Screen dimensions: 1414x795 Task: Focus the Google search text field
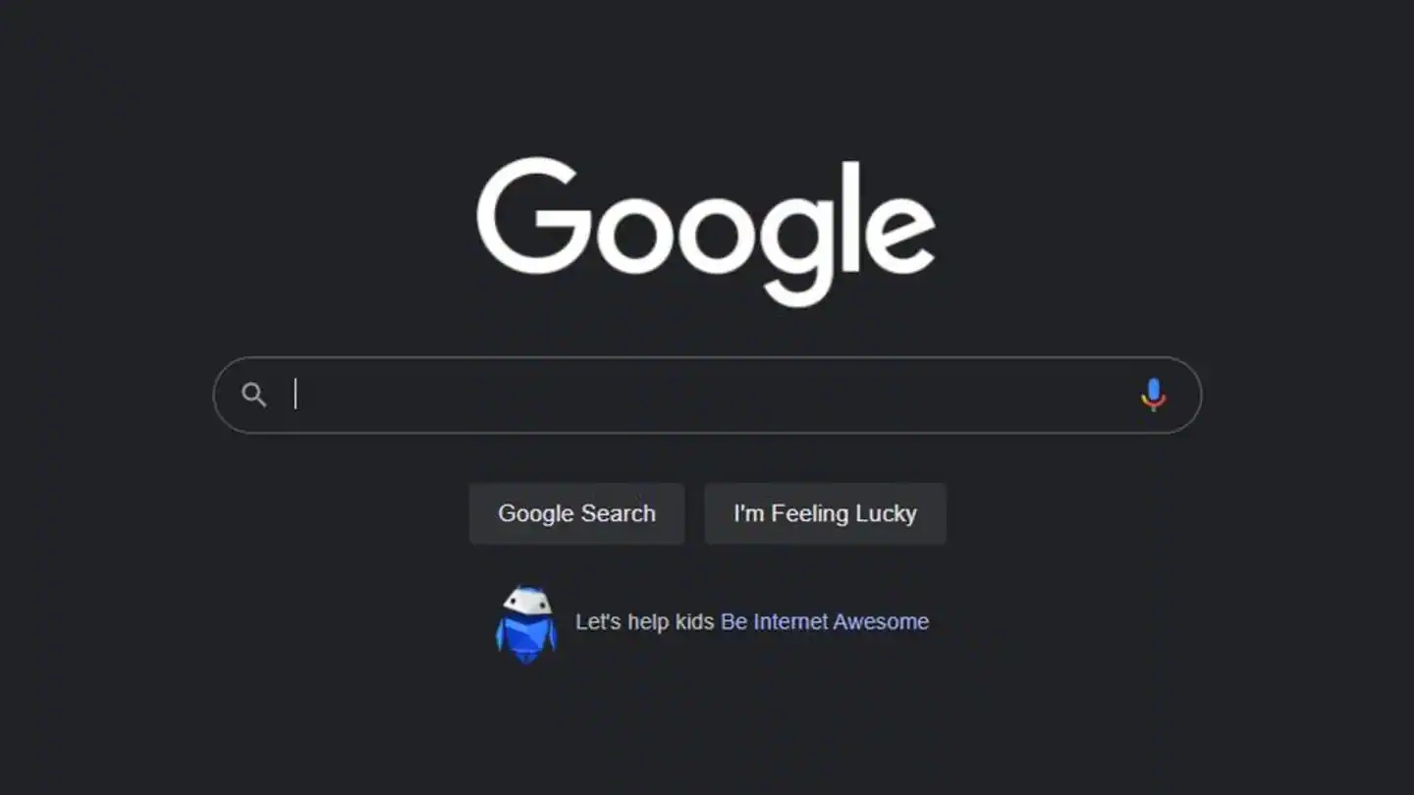tap(707, 395)
